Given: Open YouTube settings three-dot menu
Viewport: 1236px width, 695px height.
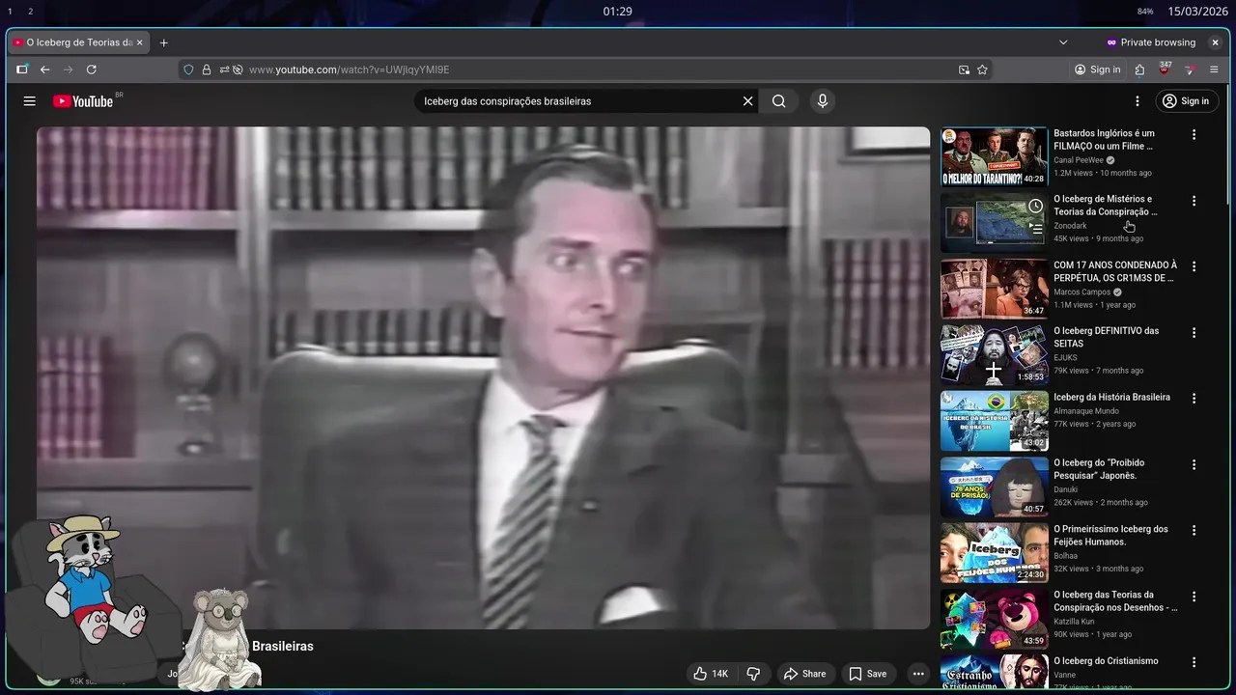Looking at the screenshot, I should pos(1138,101).
